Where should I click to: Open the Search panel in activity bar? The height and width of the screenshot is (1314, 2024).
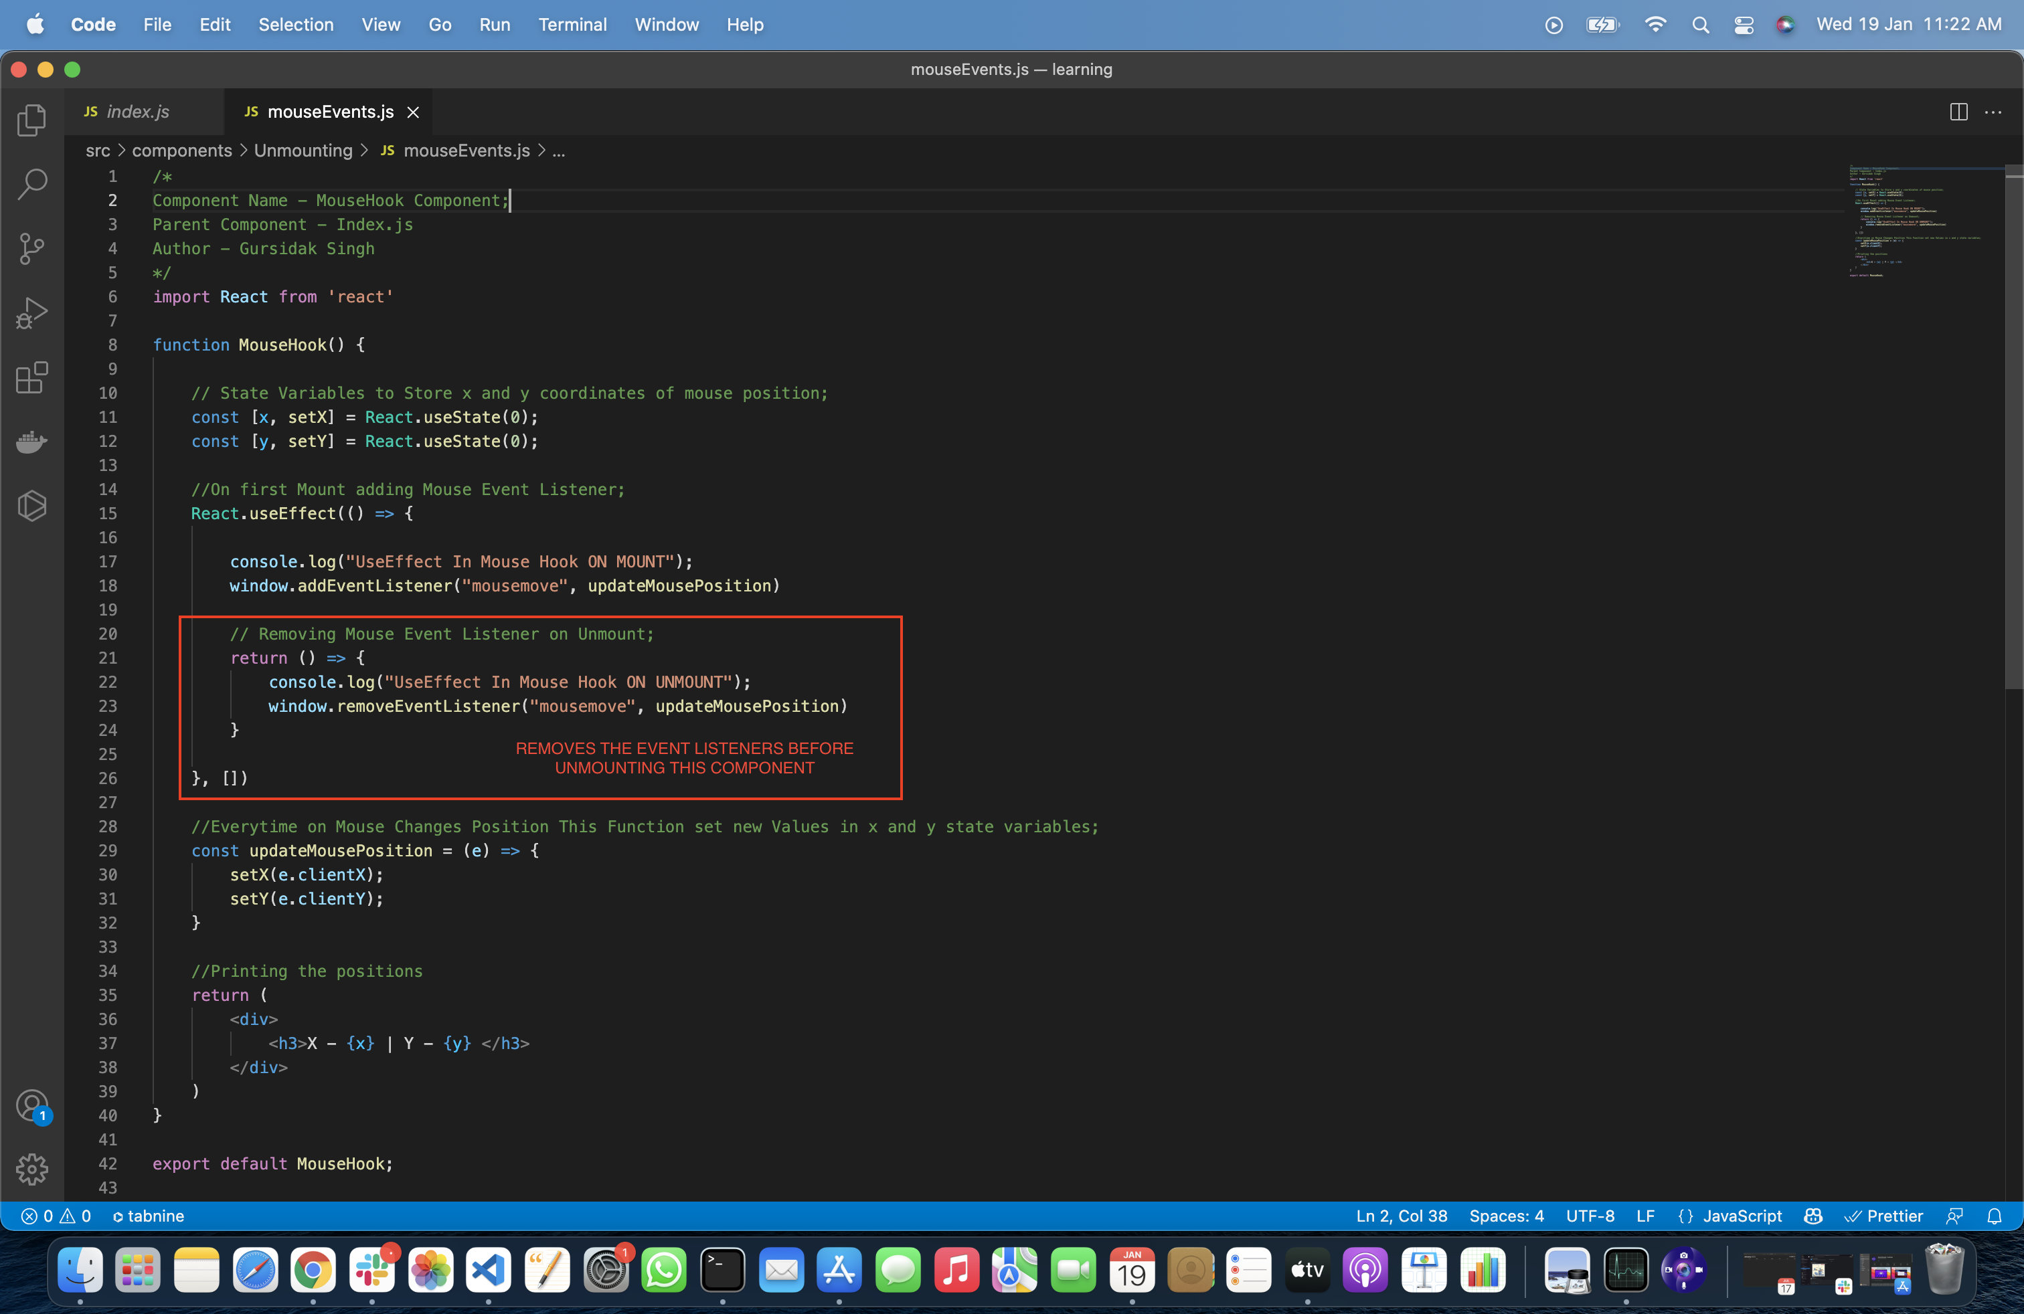click(31, 183)
